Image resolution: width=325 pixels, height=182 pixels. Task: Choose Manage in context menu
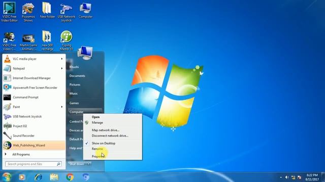click(x=113, y=122)
